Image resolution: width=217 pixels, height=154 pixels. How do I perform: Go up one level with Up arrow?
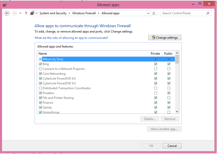tap(26, 13)
